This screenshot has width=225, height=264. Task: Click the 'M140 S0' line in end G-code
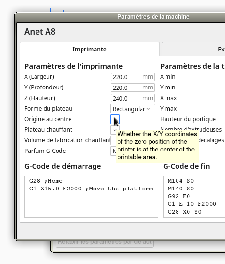tap(181, 189)
